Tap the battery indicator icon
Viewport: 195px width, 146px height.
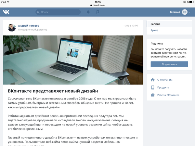point(191,2)
